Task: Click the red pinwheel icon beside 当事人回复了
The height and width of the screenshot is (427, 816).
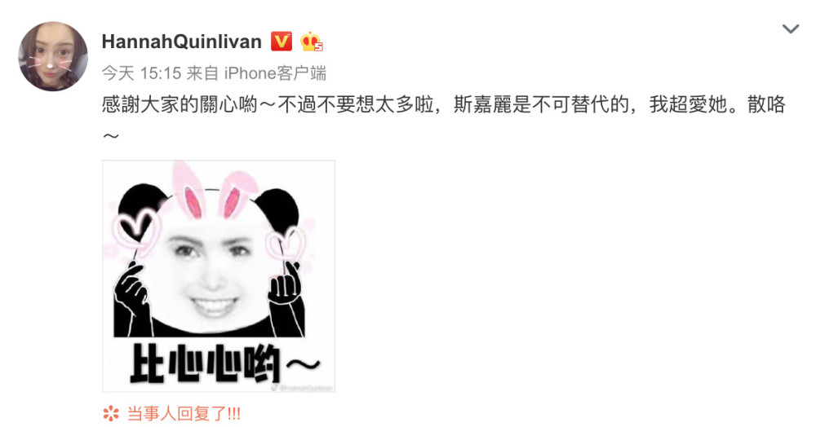Action: pyautogui.click(x=111, y=414)
